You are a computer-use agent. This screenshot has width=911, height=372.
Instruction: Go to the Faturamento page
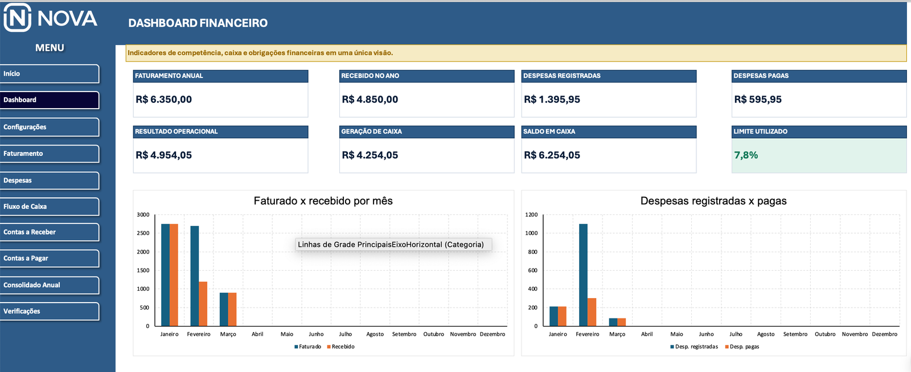[50, 154]
